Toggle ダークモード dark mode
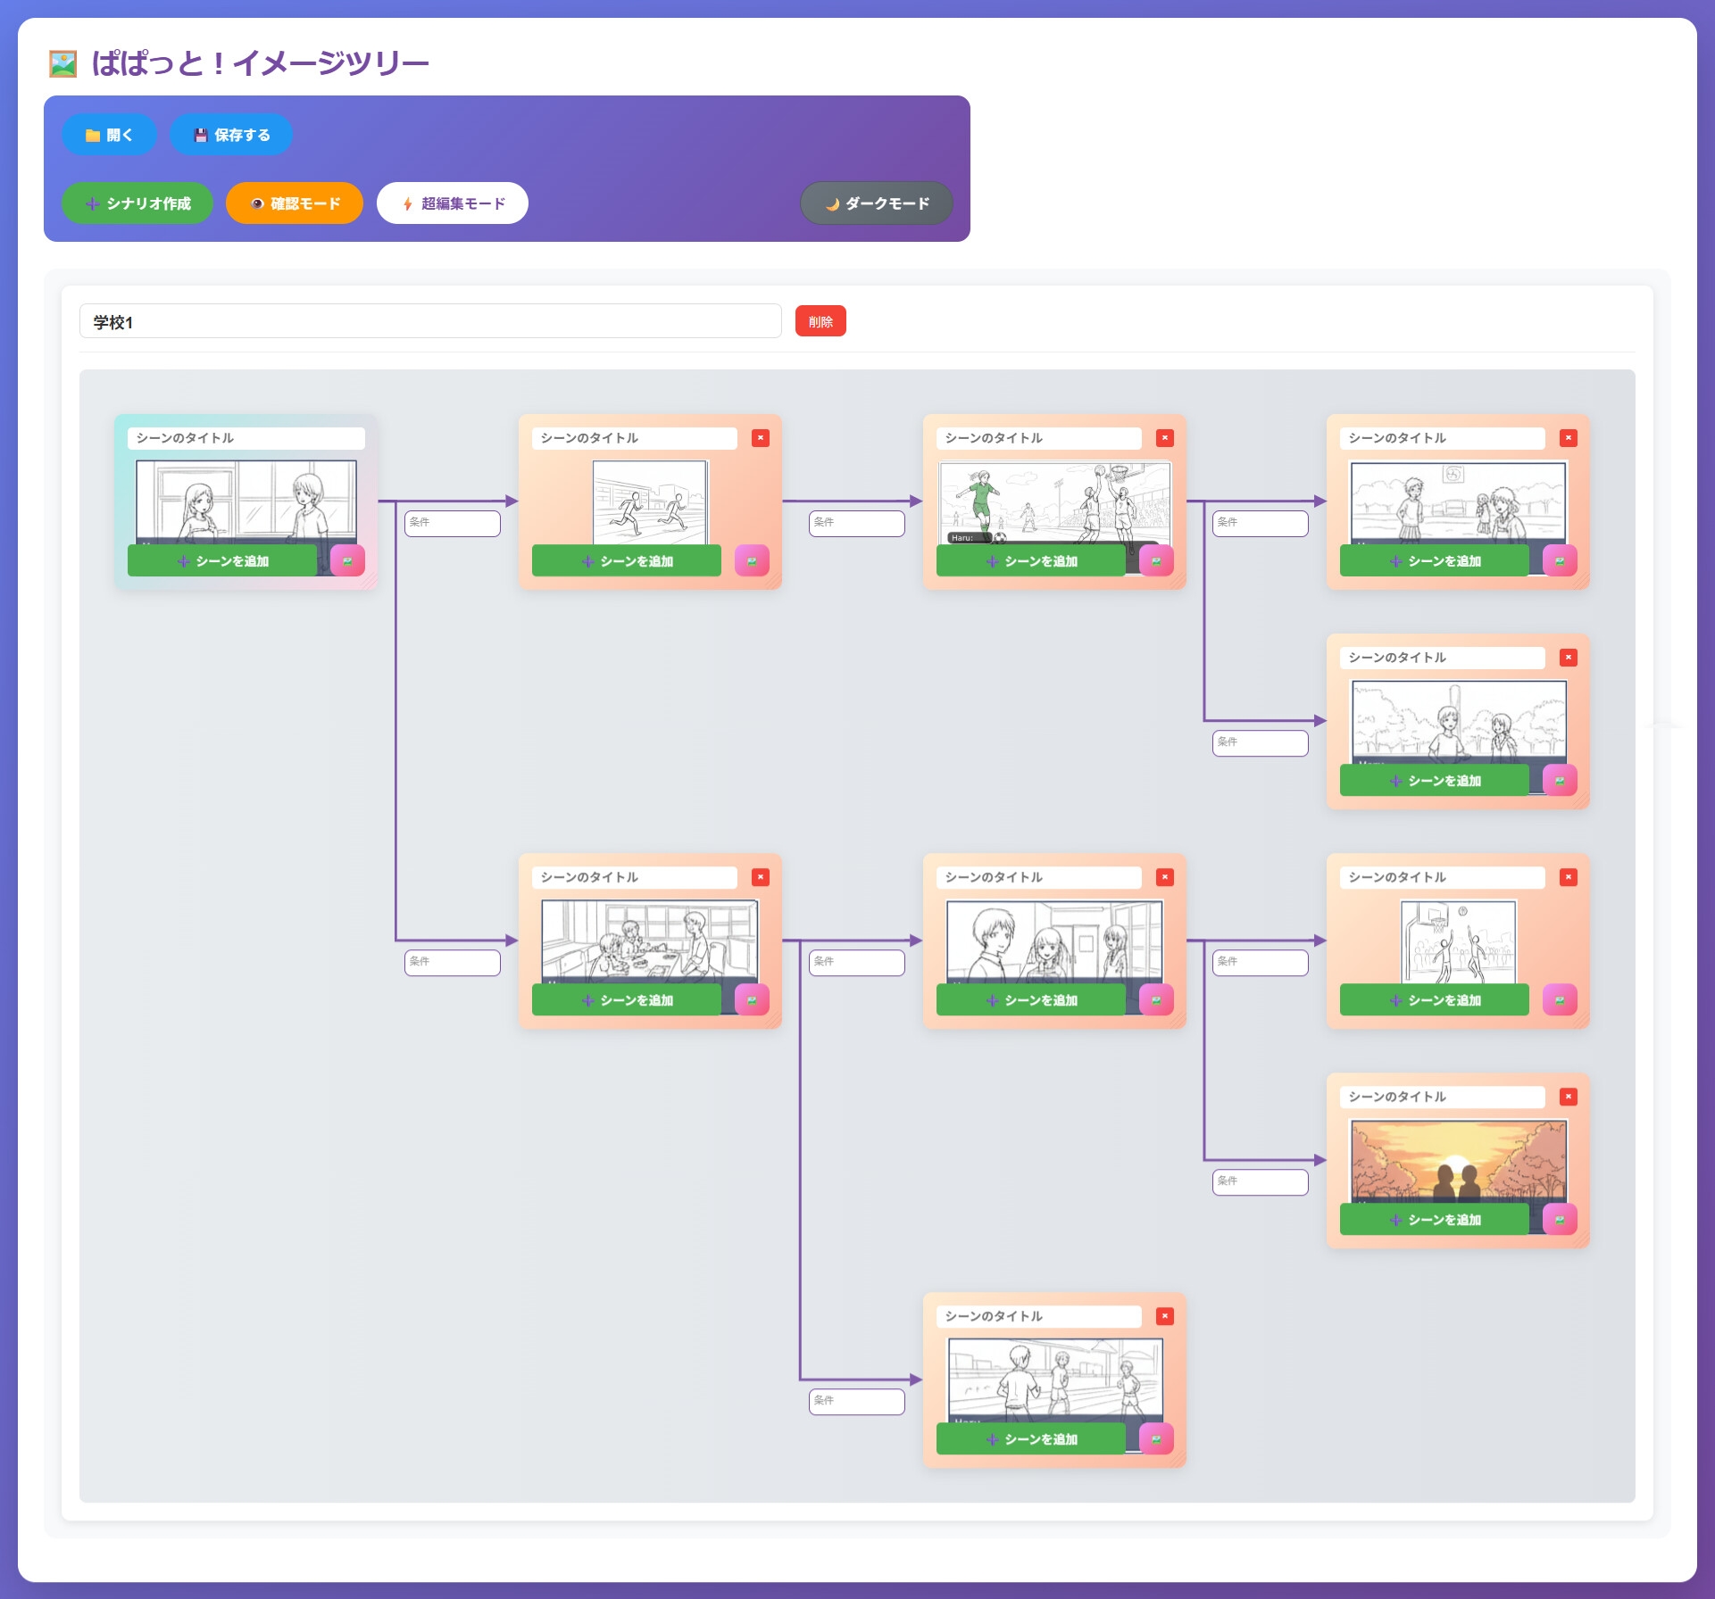1715x1599 pixels. pos(876,203)
